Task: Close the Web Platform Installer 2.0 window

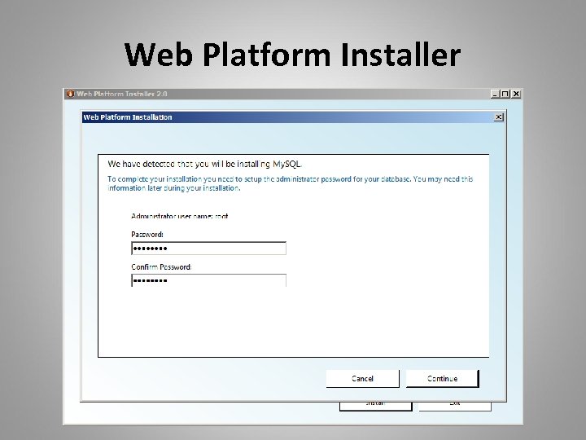Action: pyautogui.click(x=516, y=94)
